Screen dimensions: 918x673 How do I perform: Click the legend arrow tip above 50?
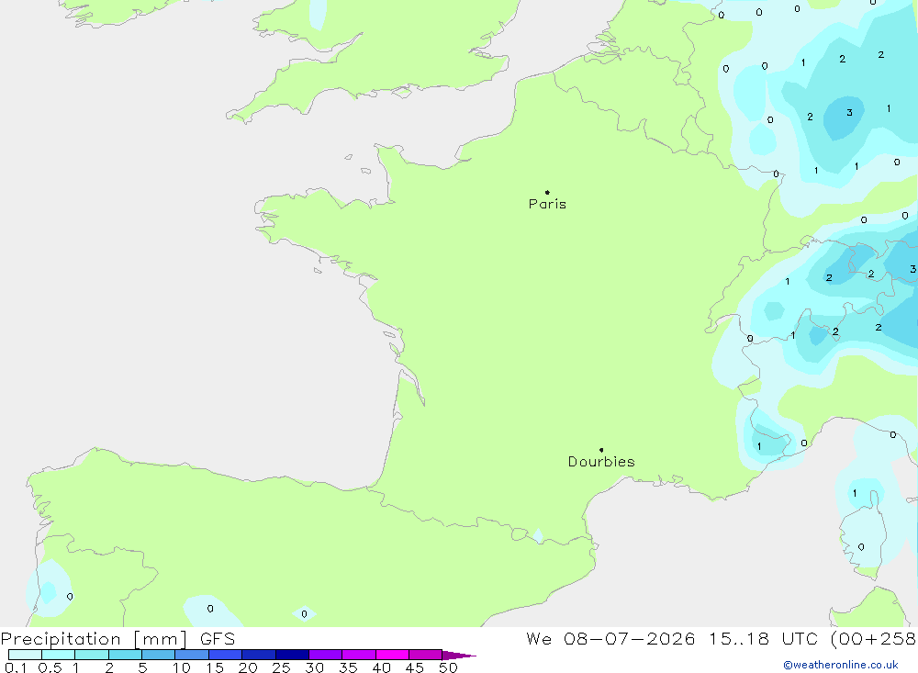coord(459,656)
